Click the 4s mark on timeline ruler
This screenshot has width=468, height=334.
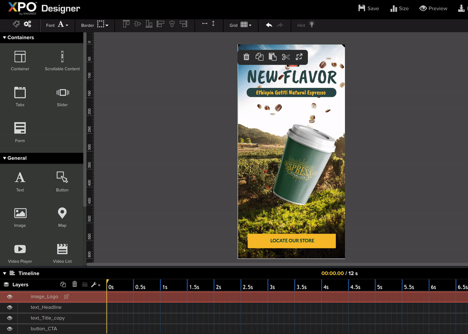(326, 287)
